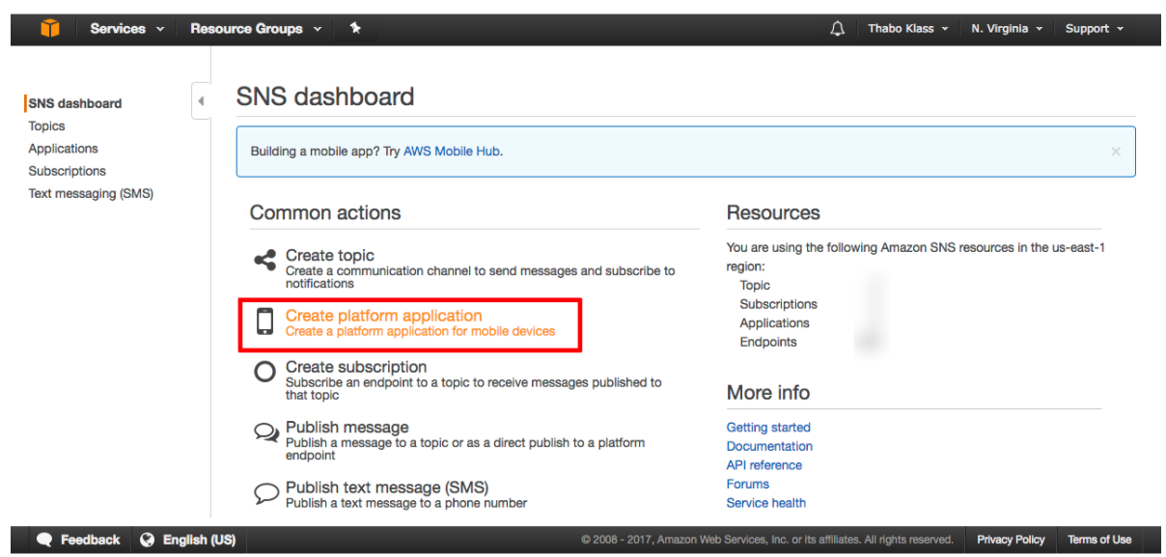
Task: Click the Publish message speech bubbles icon
Action: coord(265,432)
